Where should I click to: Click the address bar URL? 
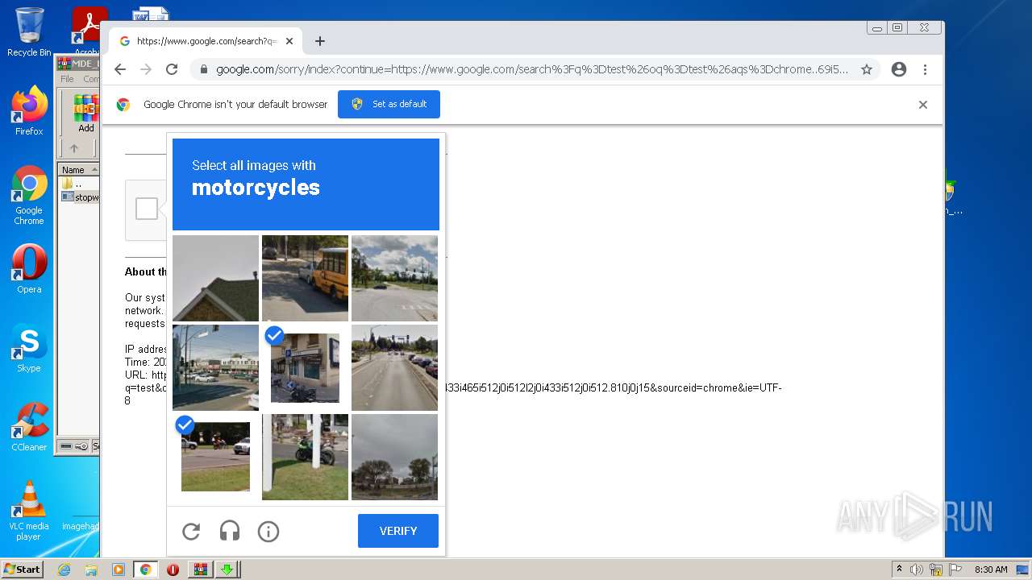(x=532, y=69)
